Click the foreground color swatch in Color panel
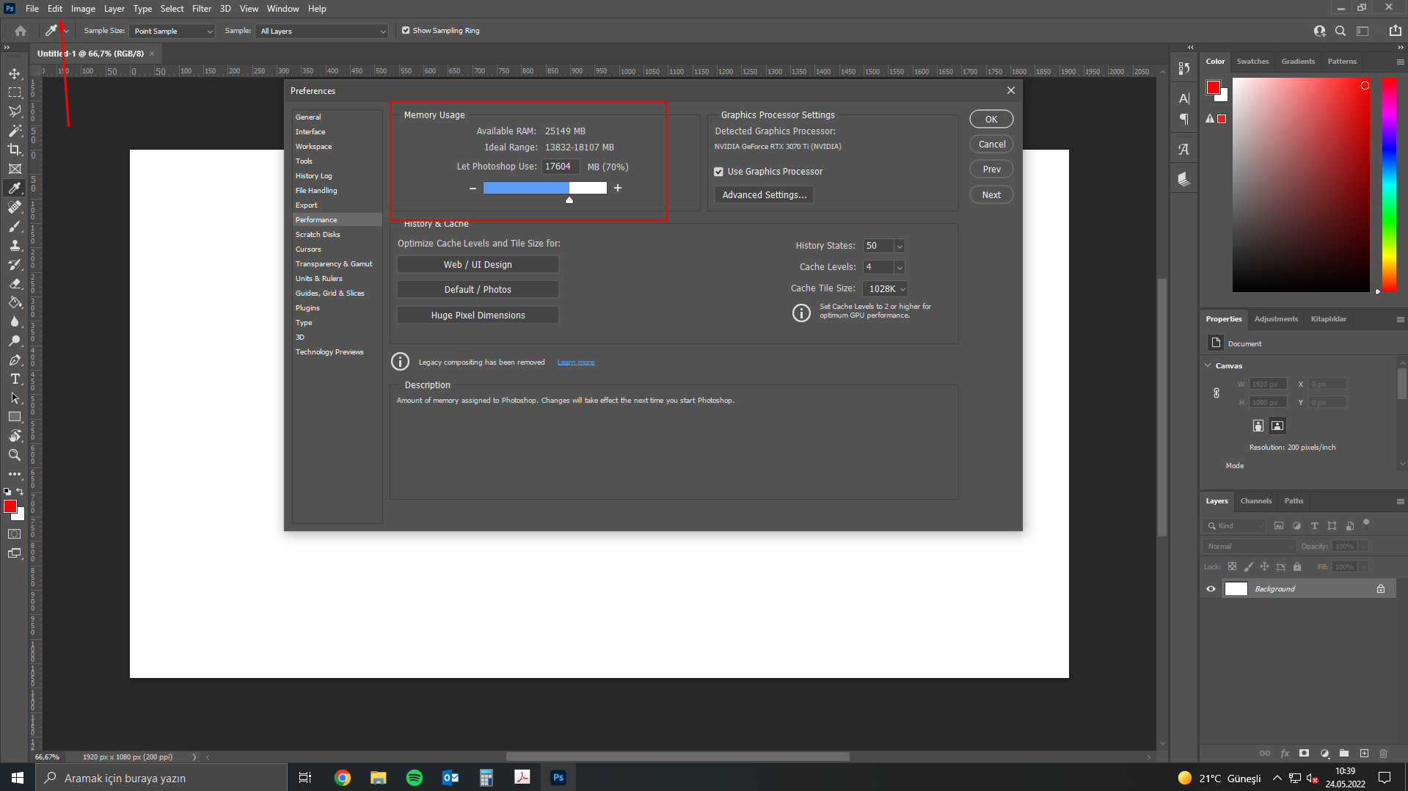 point(1213,88)
